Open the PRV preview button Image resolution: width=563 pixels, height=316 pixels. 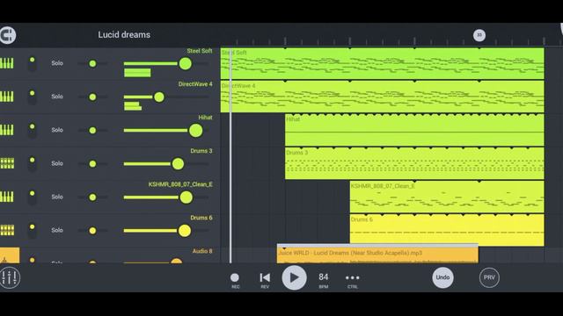(x=489, y=277)
